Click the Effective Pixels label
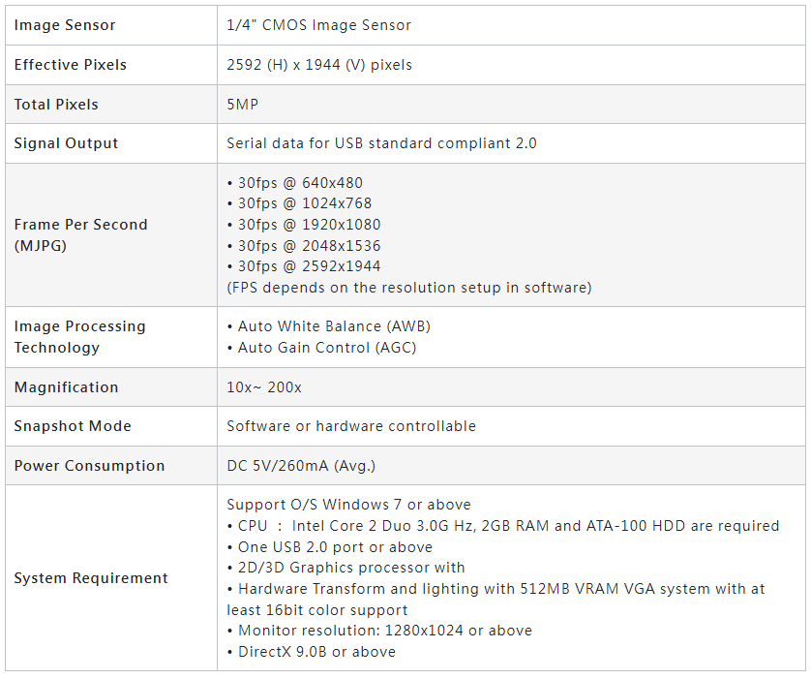The image size is (811, 679). pyautogui.click(x=71, y=65)
